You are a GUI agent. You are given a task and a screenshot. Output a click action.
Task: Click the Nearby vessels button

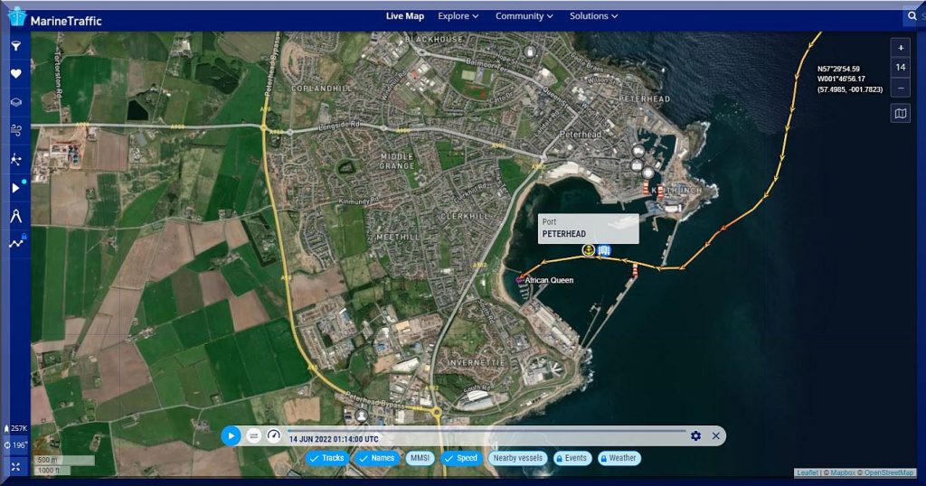(x=517, y=458)
